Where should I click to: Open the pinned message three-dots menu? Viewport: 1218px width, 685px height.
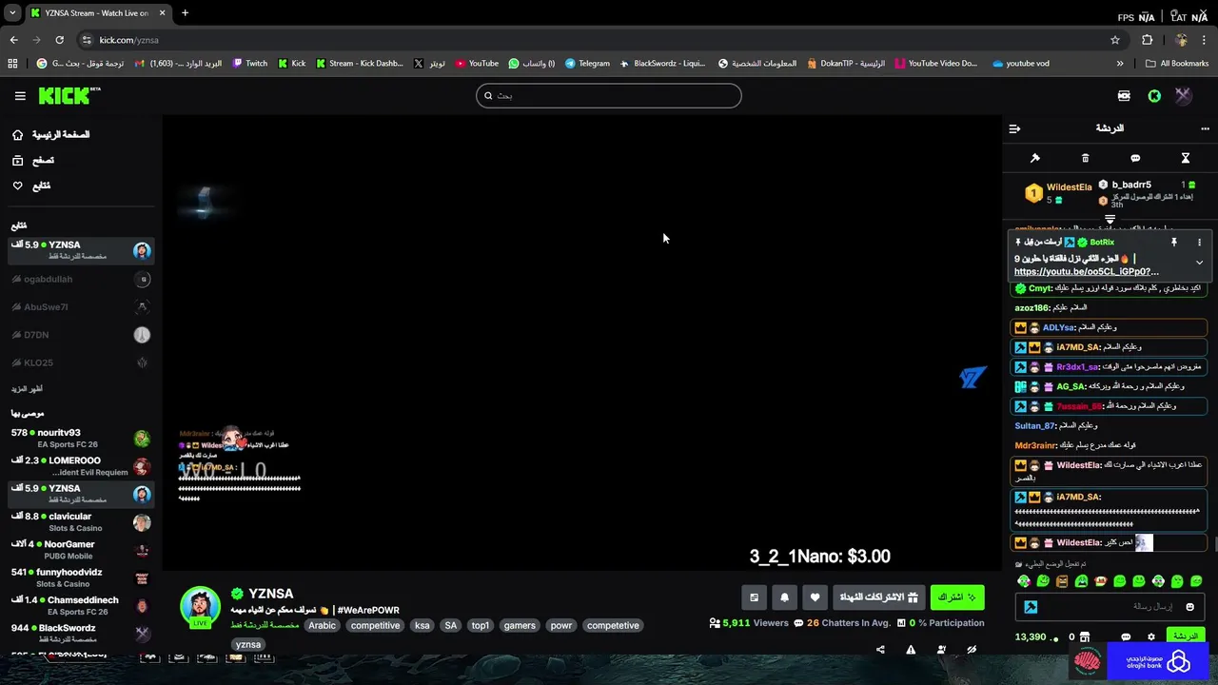1199,242
